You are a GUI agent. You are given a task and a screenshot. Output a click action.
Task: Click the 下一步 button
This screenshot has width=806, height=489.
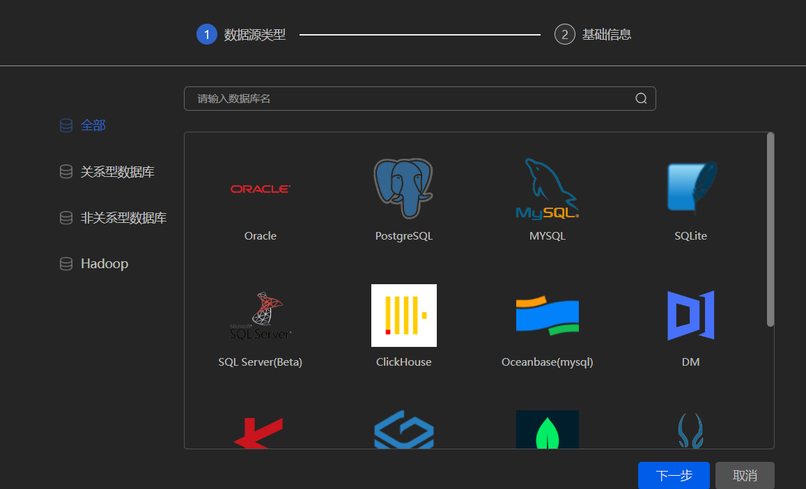(x=674, y=476)
